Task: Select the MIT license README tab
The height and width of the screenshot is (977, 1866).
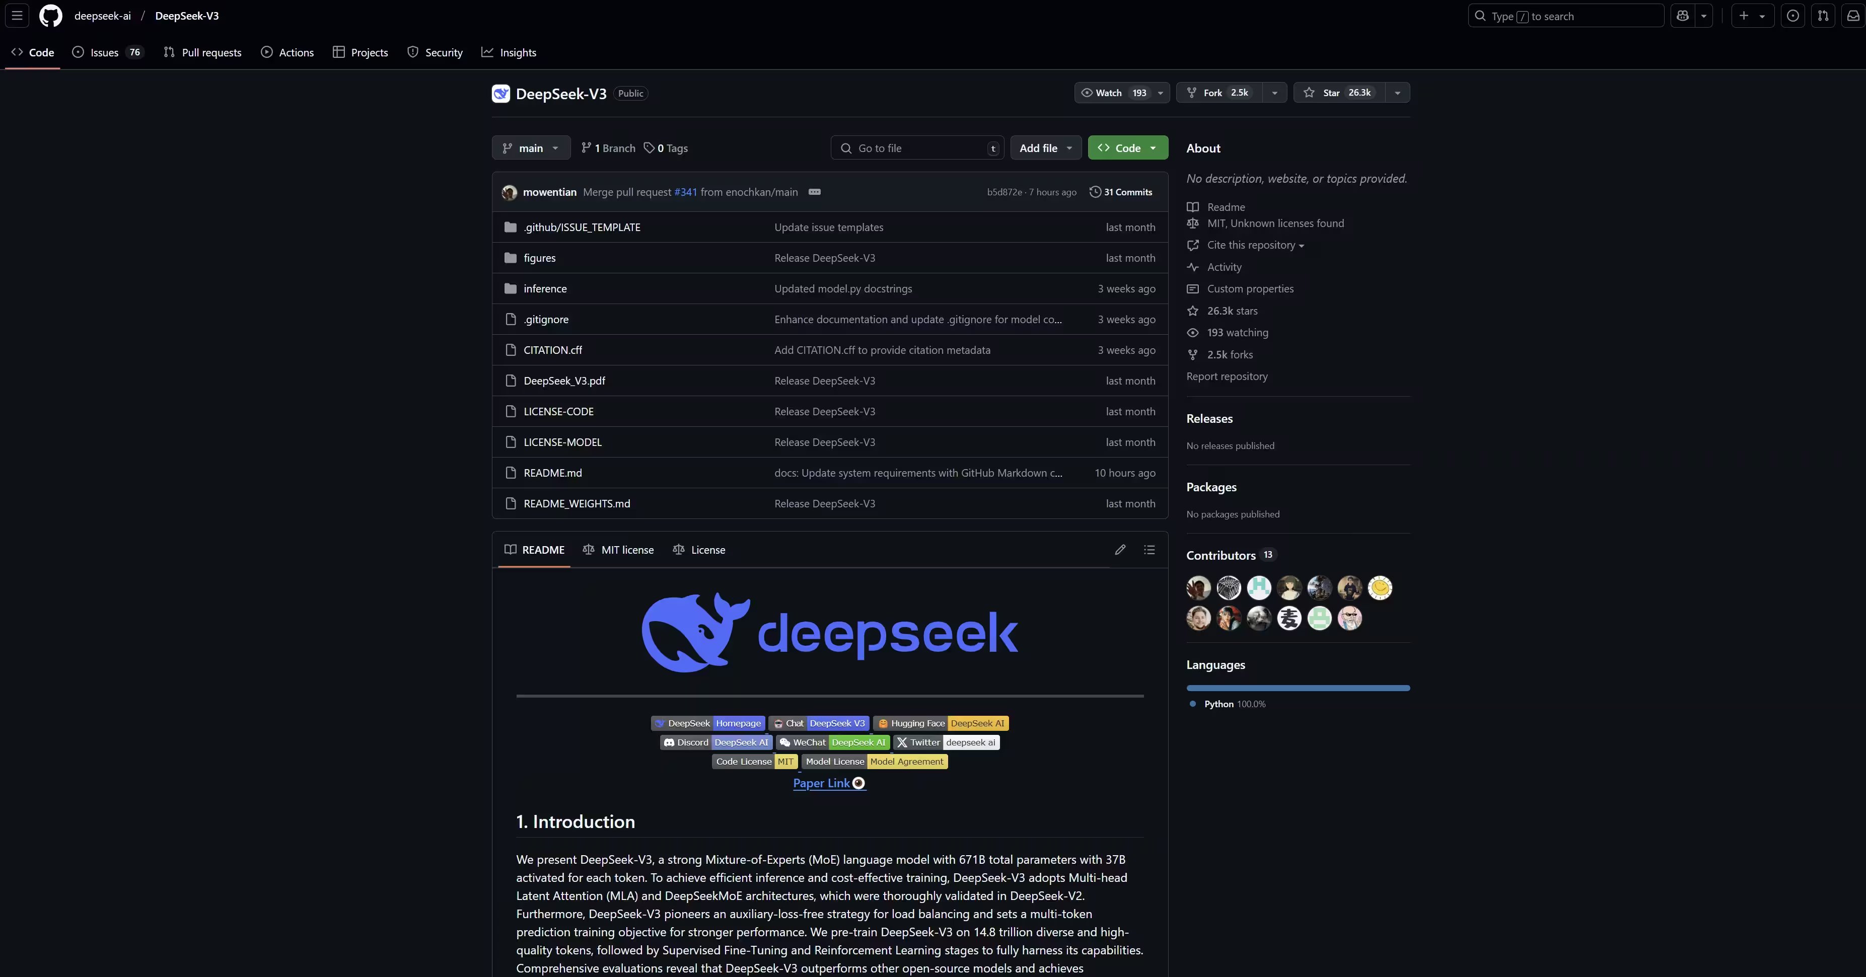Action: coord(618,550)
